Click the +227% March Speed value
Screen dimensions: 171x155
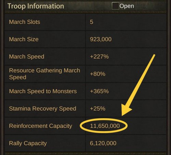[x=99, y=57]
